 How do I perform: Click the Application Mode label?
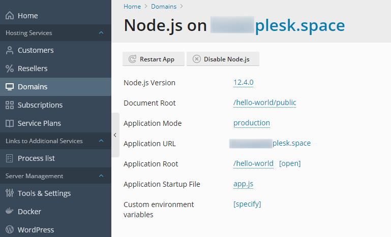[153, 123]
